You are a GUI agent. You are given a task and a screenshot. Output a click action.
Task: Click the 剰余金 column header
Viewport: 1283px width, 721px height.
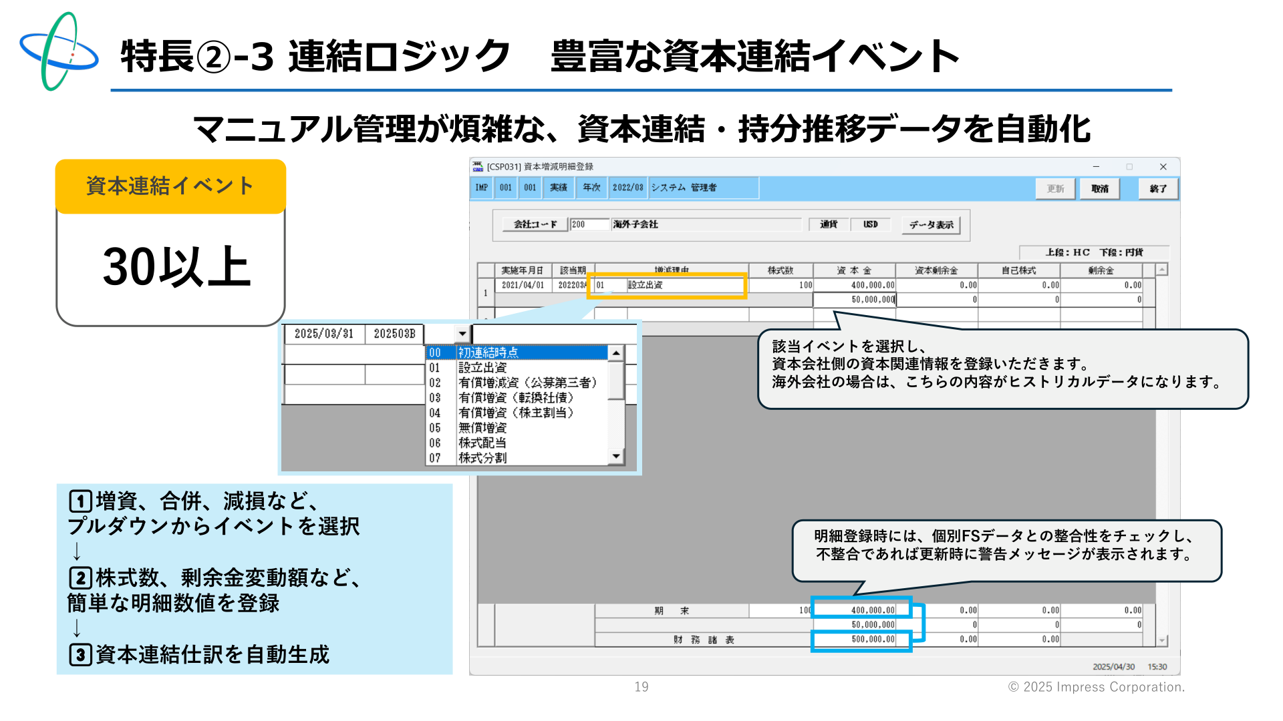click(x=1101, y=270)
